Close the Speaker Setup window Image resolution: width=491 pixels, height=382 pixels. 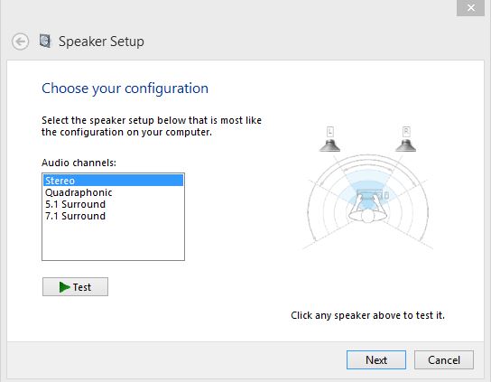470,7
